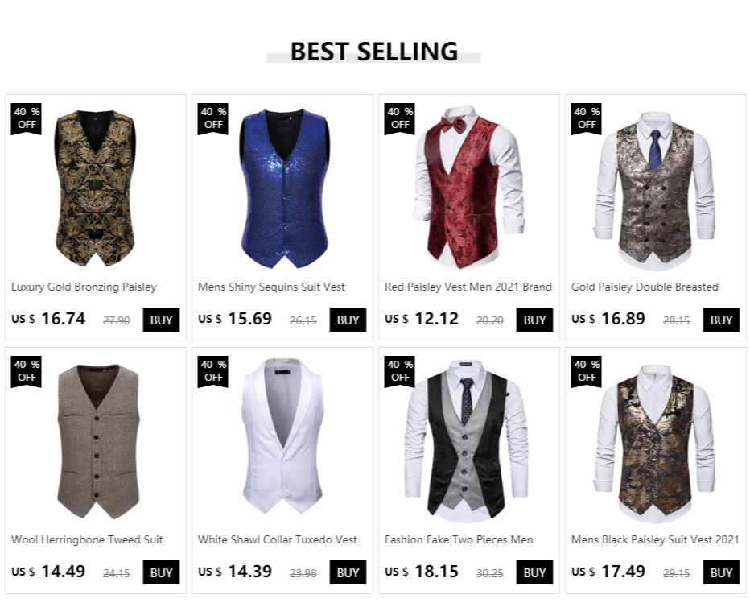Click the 40% OFF badge on blue sequins vest
The height and width of the screenshot is (603, 750).
tap(213, 118)
